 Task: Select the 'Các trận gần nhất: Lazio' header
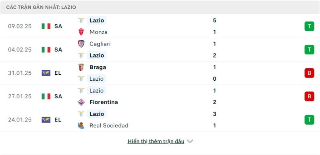click(x=41, y=7)
